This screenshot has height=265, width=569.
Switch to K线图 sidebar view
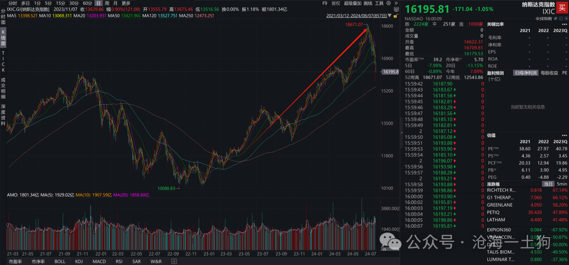coord(3,38)
